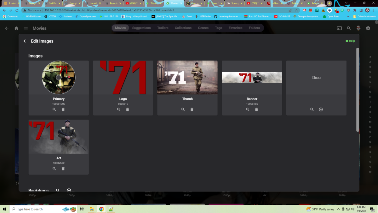Open the user profile avatar
This screenshot has height=213, width=378.
point(358,28)
